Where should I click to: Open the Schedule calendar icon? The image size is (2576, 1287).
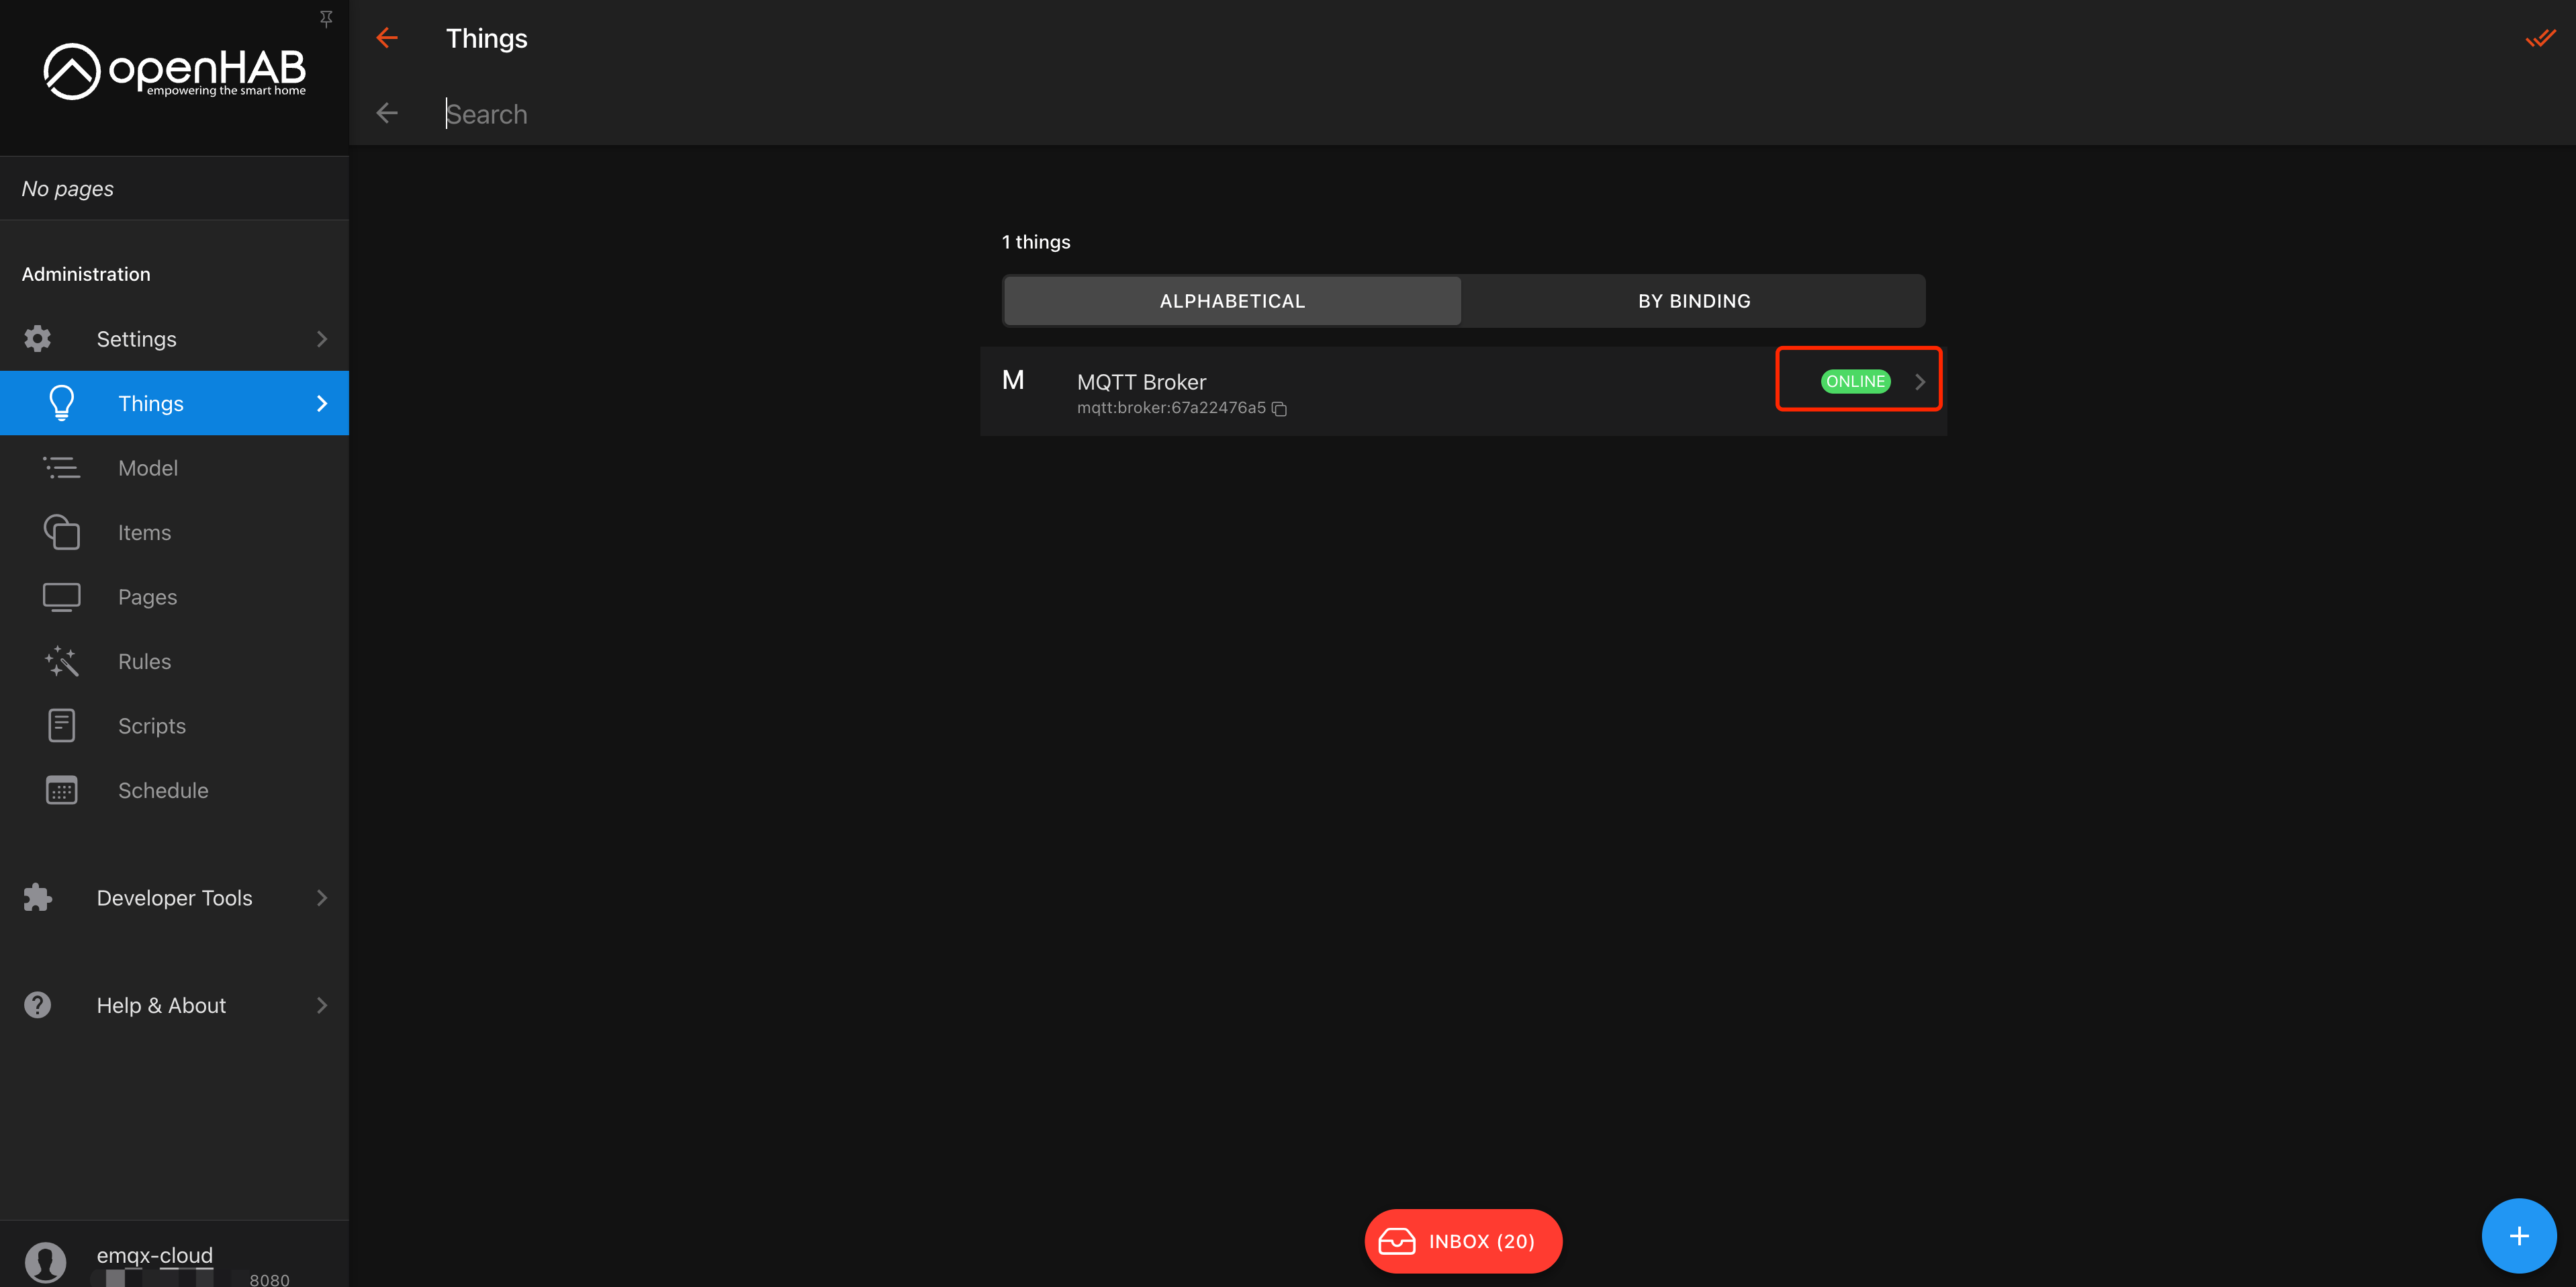click(x=62, y=790)
